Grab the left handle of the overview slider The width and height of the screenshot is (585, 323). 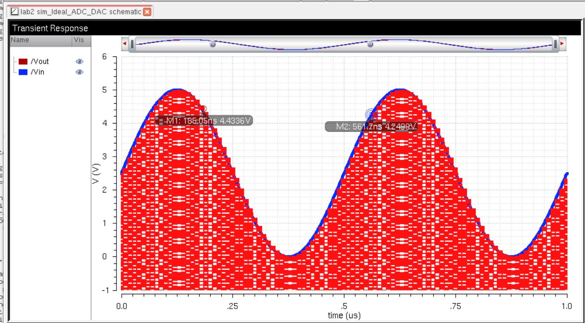coord(132,44)
